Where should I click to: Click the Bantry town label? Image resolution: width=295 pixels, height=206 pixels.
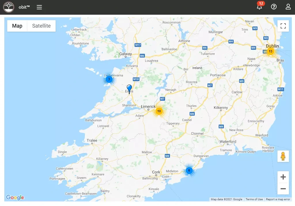pos(105,191)
